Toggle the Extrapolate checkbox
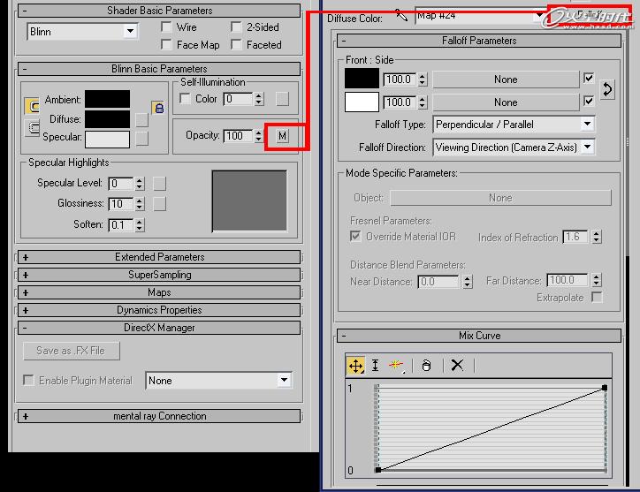This screenshot has height=492, width=640. point(597,297)
